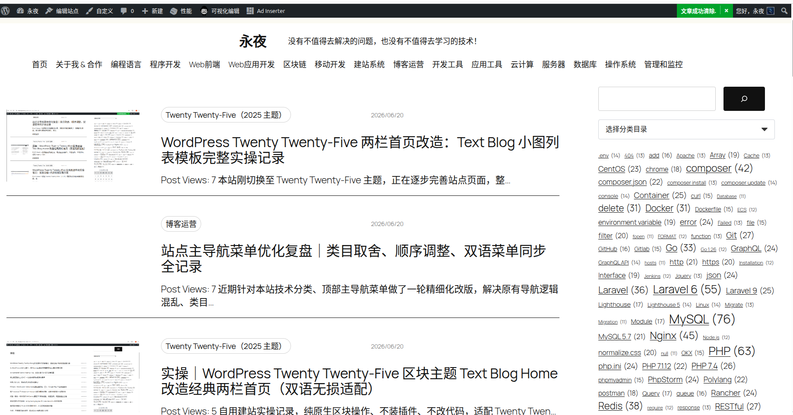The image size is (793, 415).
Task: Open the 程序开发 navigation menu
Action: 165,65
